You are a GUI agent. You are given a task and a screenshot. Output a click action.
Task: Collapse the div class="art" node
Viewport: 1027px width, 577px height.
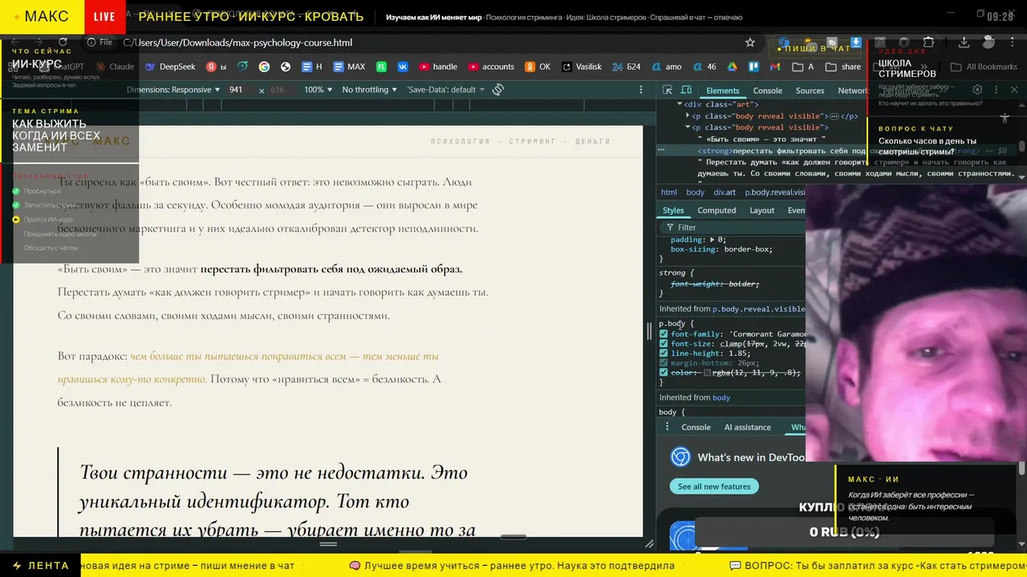click(680, 104)
